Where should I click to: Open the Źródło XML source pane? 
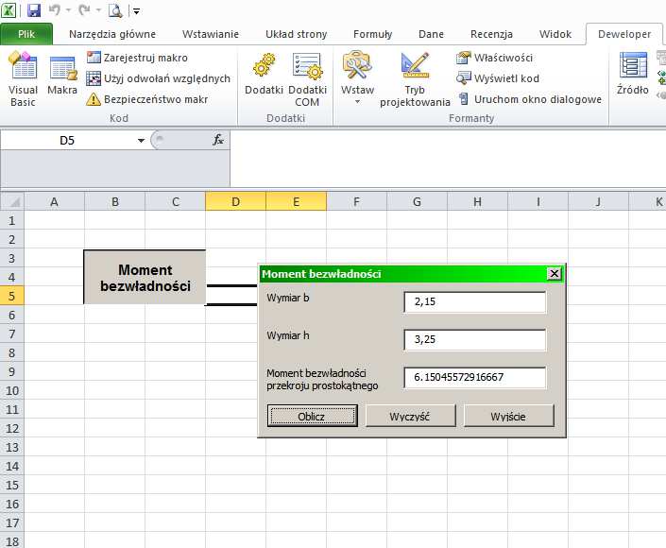coord(632,75)
